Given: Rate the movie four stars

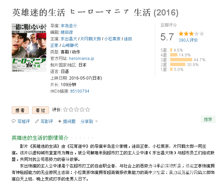Looking at the screenshot, I should [x=82, y=110].
